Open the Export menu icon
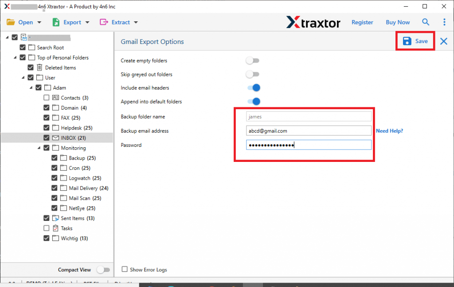The image size is (454, 287). 56,22
